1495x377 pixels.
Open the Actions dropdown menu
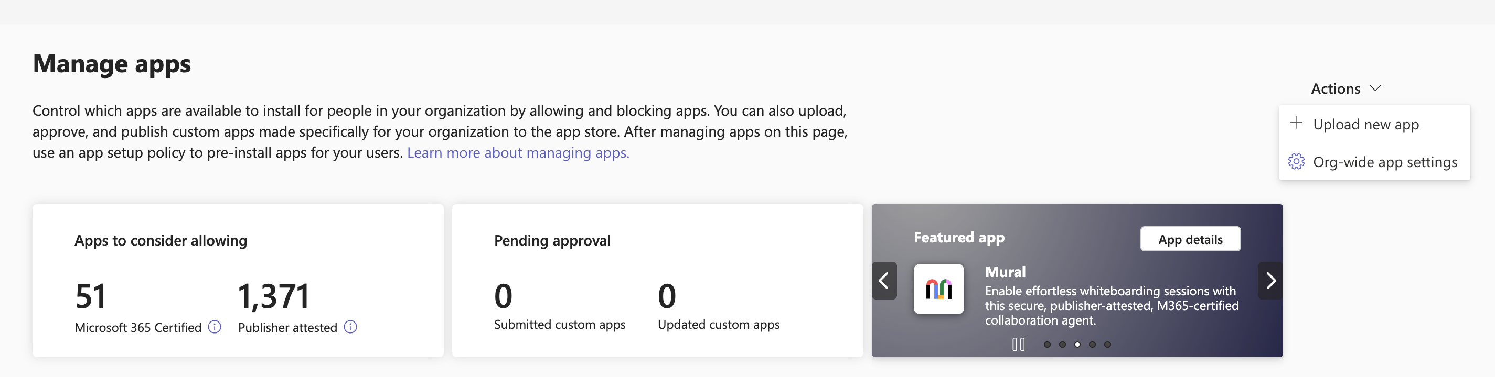click(1346, 88)
